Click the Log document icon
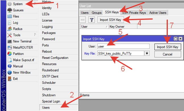The height and width of the screenshot is (111, 184). (9, 23)
